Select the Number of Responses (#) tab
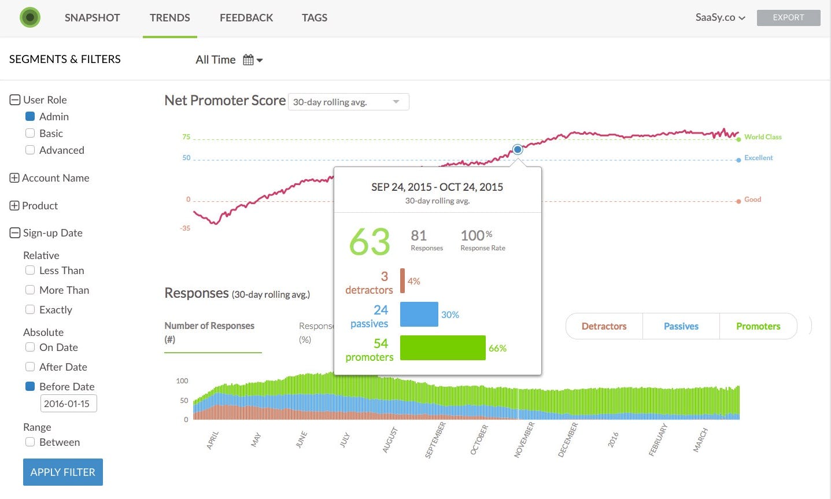This screenshot has height=499, width=831. [213, 332]
